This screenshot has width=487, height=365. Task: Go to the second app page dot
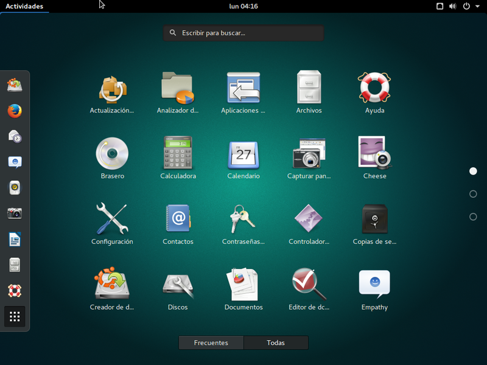click(473, 194)
